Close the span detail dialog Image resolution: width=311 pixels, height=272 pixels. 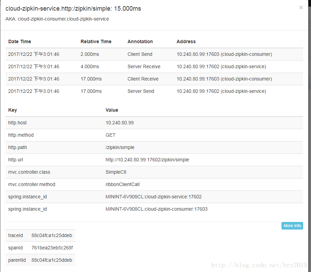click(x=301, y=8)
